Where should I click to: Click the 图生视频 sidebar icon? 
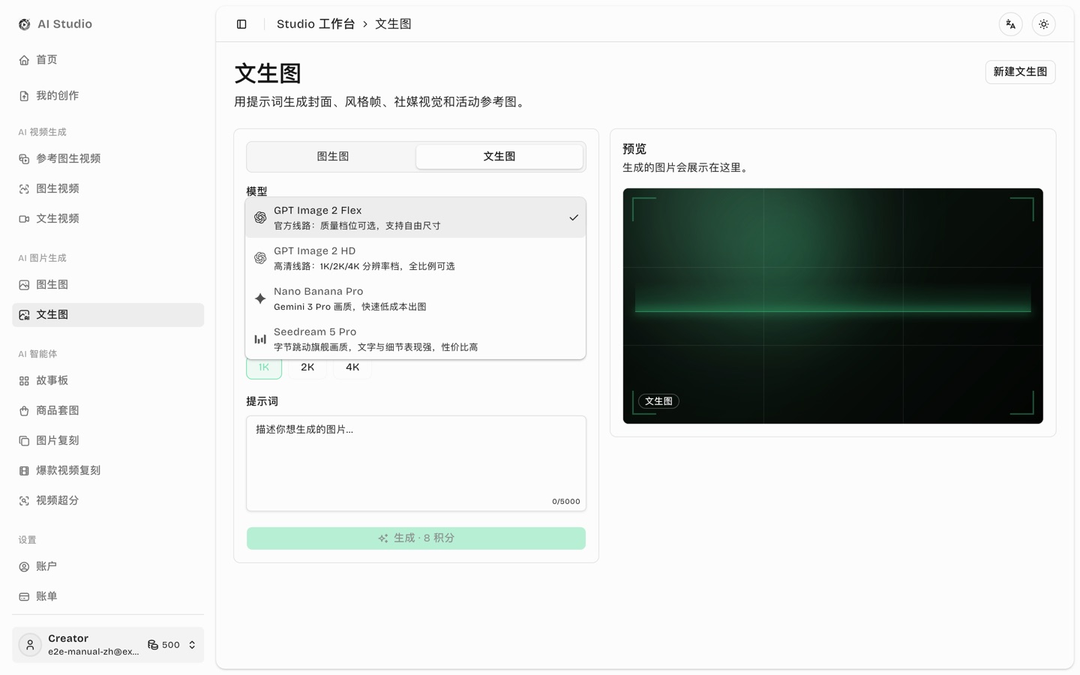[x=24, y=189]
